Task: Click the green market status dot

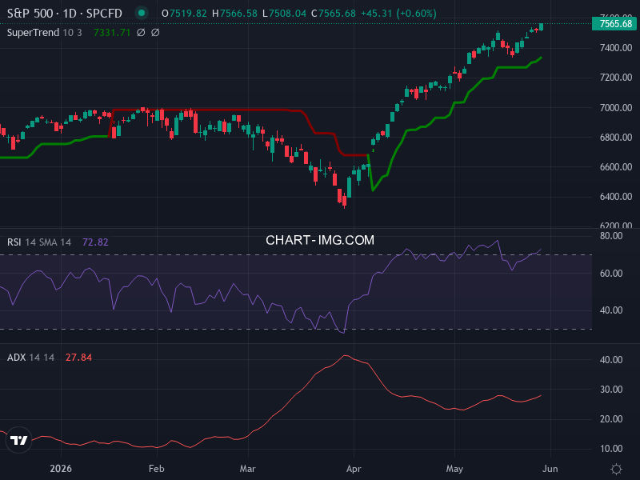Action: 142,13
